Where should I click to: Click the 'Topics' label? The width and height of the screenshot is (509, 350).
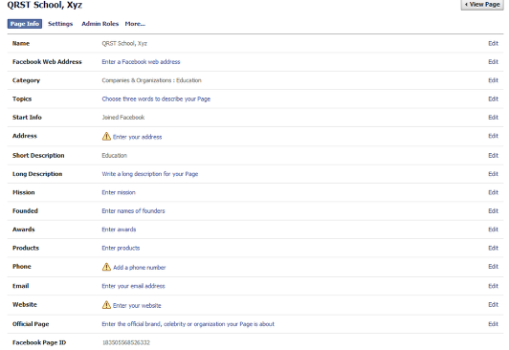(22, 98)
